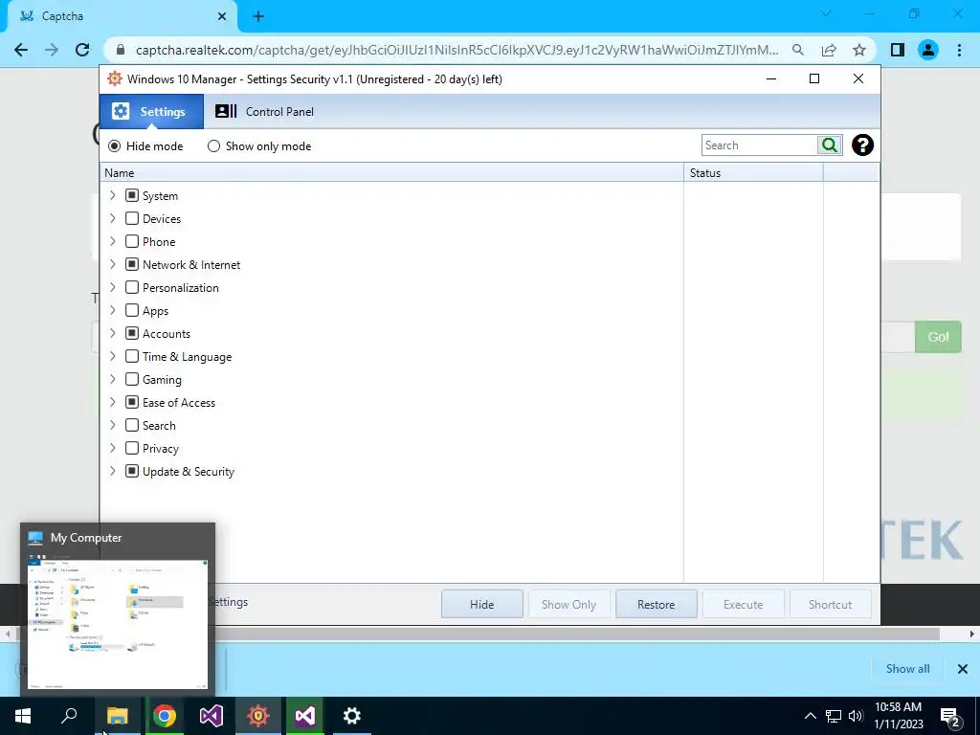The width and height of the screenshot is (980, 735).
Task: Check the Privacy checkbox
Action: (132, 448)
